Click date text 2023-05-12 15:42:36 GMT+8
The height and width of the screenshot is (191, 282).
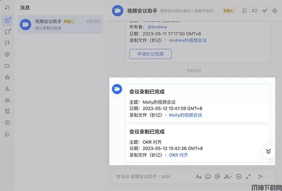tap(172, 149)
